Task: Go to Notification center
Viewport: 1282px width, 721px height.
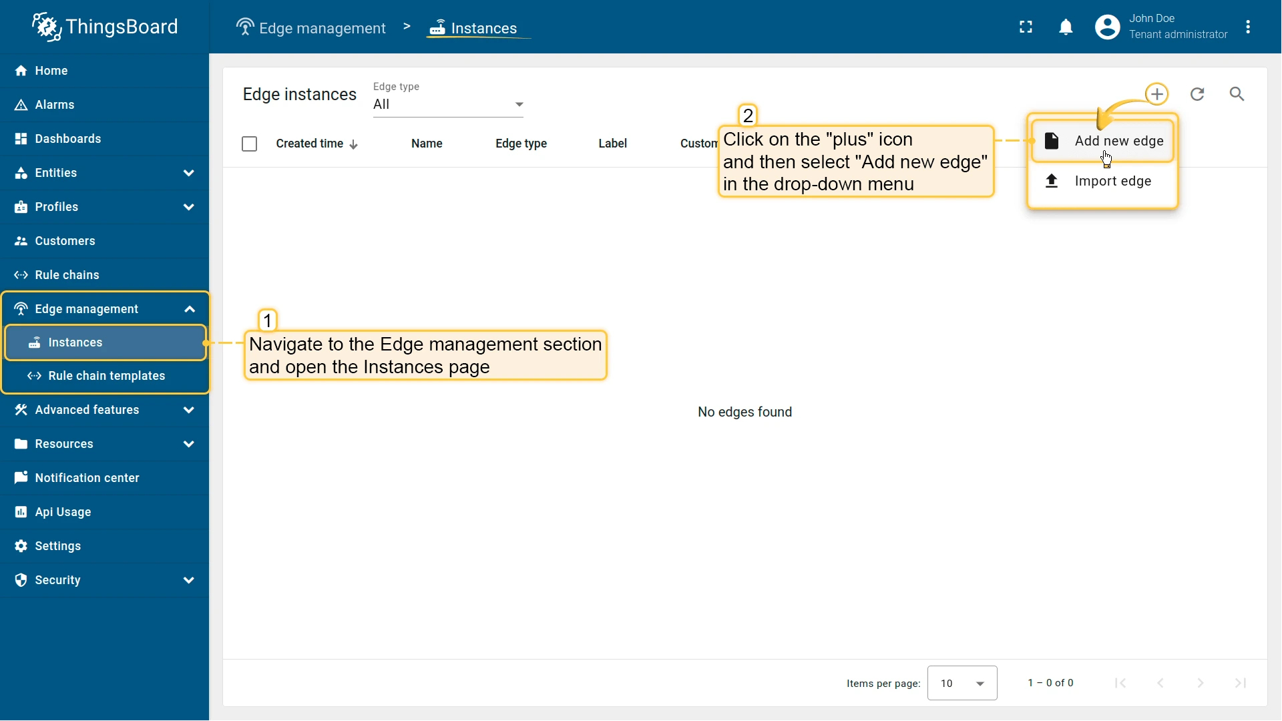Action: [x=87, y=478]
